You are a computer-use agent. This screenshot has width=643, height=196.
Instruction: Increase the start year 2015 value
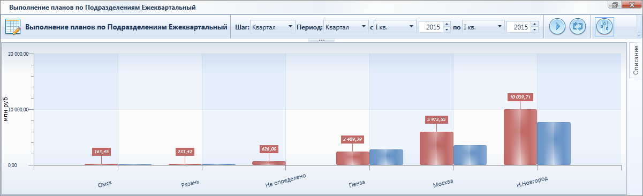(x=447, y=24)
